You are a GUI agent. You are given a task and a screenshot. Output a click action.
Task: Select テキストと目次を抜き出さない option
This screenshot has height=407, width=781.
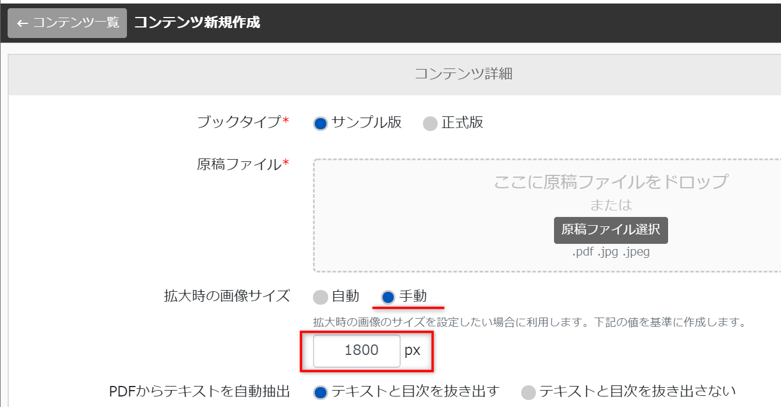tap(529, 392)
